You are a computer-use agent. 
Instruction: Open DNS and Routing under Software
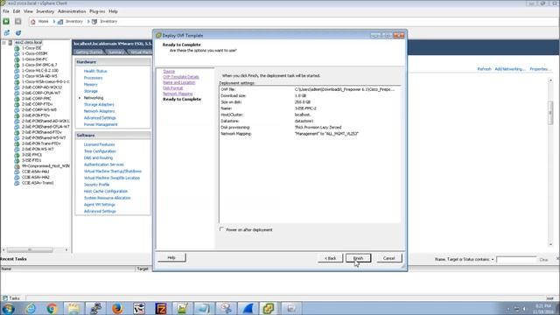(x=98, y=157)
